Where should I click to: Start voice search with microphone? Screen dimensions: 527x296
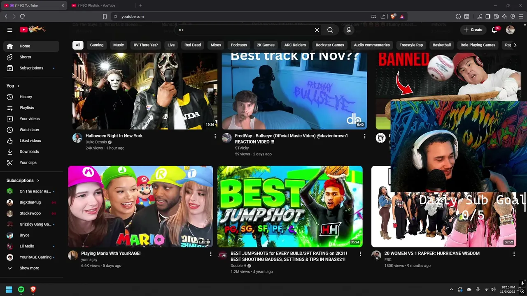coord(349,30)
